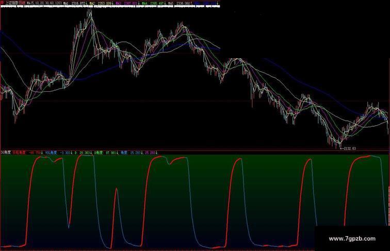
Task: Click the dark blue MA6 value label
Action: coord(206,3)
